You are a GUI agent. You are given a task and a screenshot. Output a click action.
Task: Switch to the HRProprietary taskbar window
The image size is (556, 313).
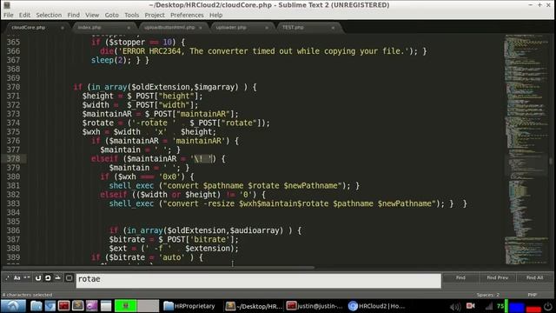tap(189, 306)
